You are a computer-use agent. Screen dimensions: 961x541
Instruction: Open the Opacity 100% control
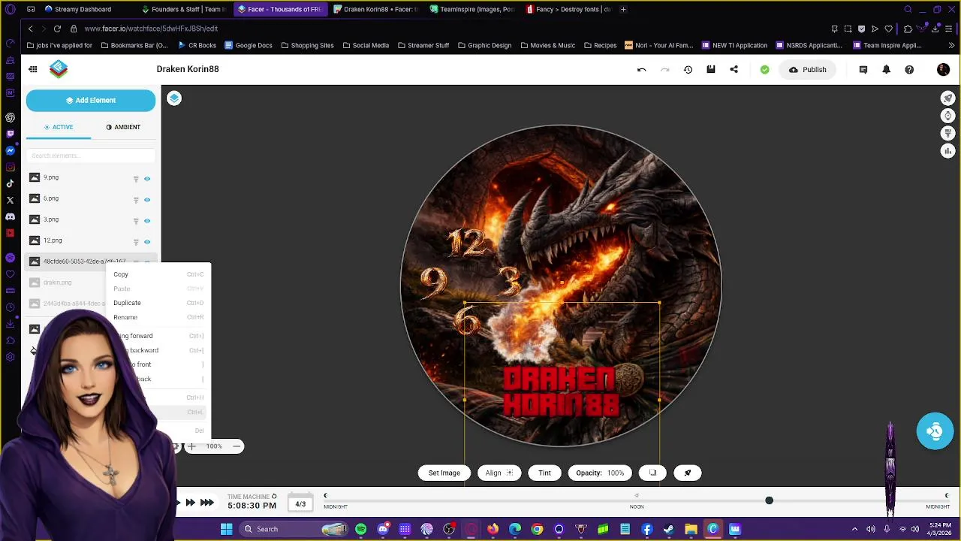(x=599, y=473)
